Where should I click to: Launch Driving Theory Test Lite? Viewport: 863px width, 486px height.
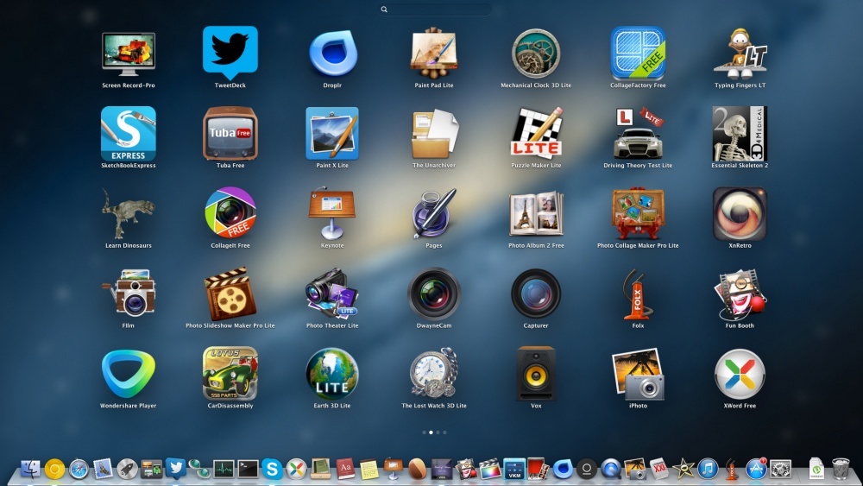coord(638,134)
